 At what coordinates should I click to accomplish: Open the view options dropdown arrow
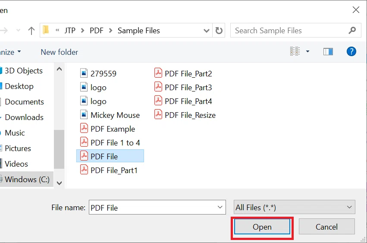307,51
